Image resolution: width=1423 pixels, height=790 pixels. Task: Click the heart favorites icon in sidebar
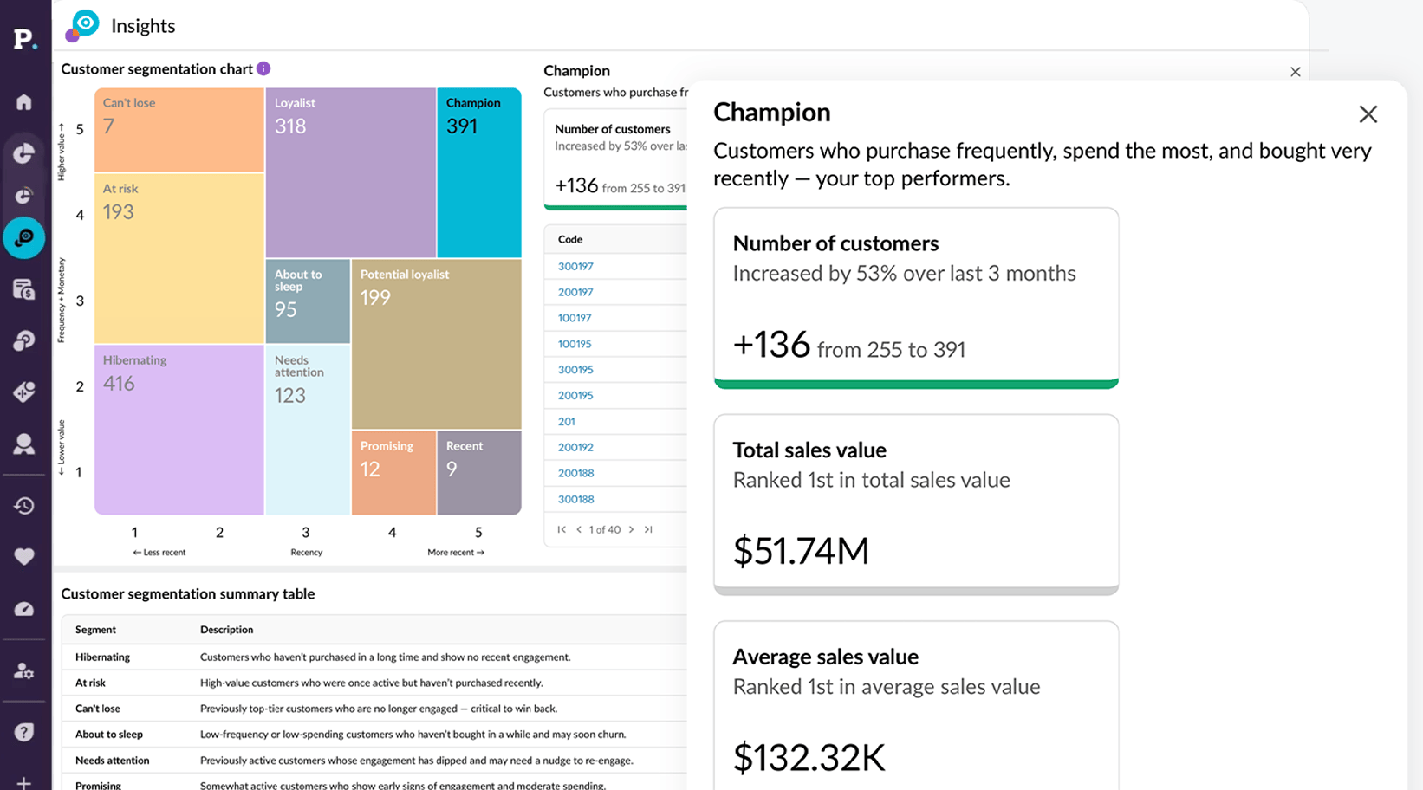tap(24, 556)
